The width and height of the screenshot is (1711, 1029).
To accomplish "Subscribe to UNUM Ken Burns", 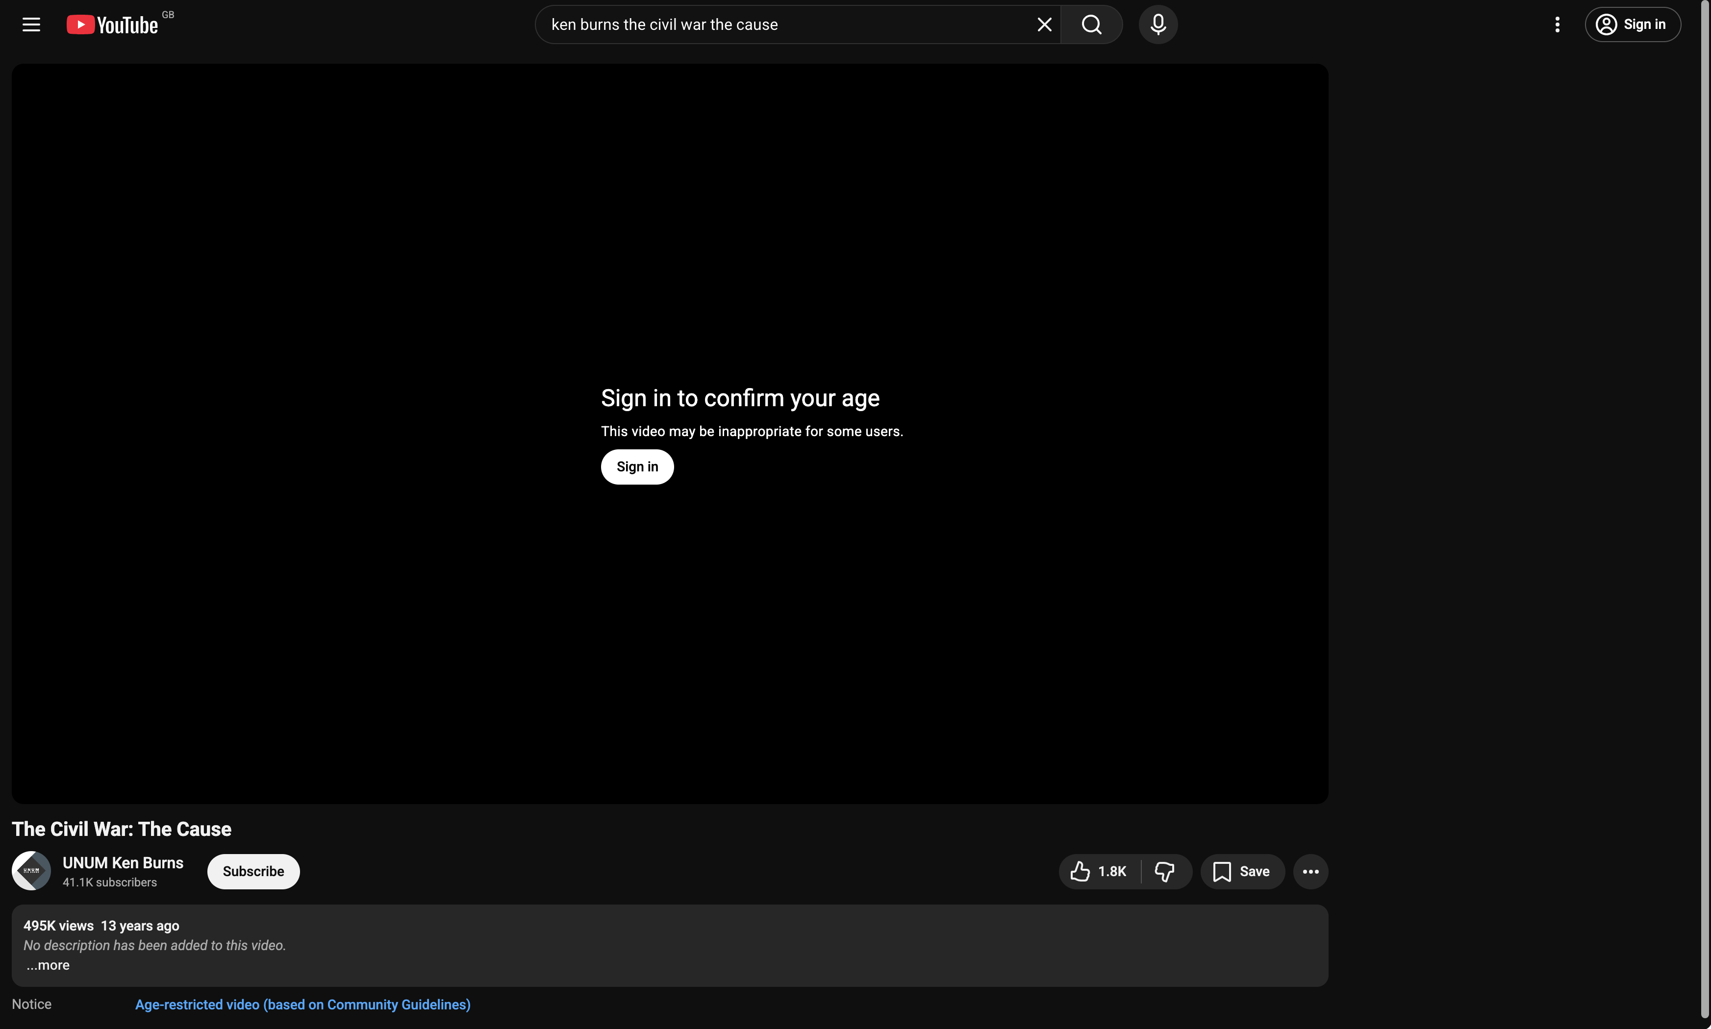I will click(x=253, y=872).
